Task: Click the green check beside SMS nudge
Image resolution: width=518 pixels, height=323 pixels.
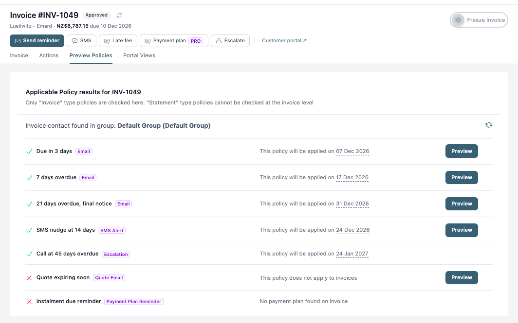Action: click(29, 230)
